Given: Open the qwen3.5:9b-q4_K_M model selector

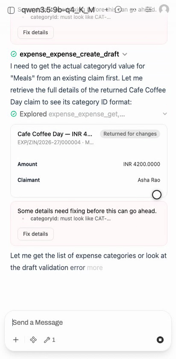Looking at the screenshot, I should (x=58, y=10).
